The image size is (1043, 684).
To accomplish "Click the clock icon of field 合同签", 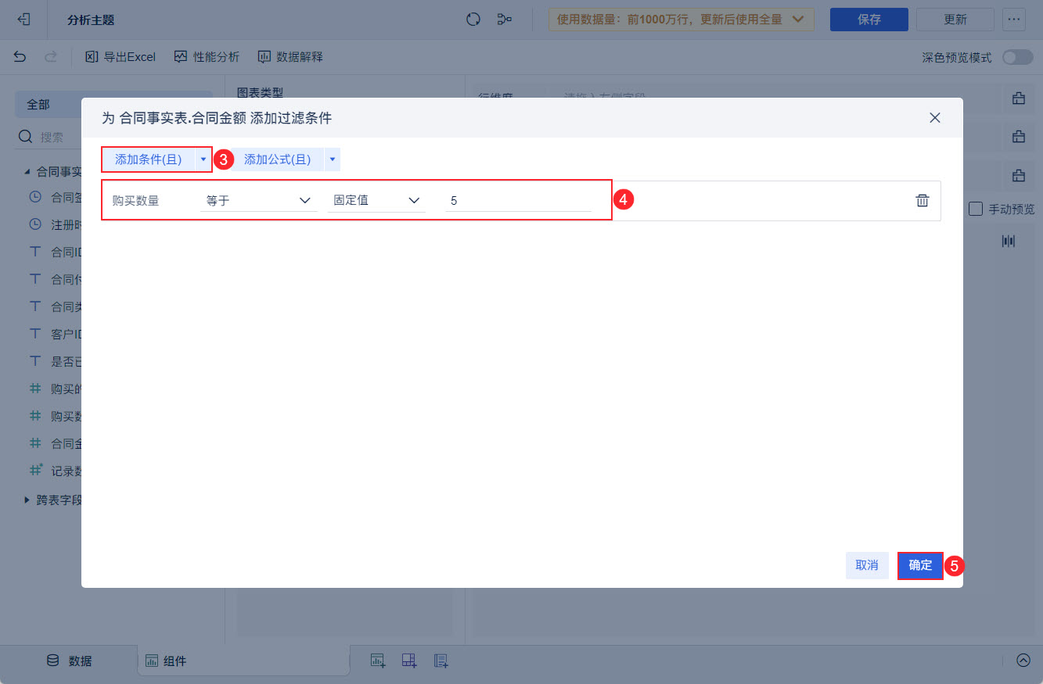I will pos(35,197).
